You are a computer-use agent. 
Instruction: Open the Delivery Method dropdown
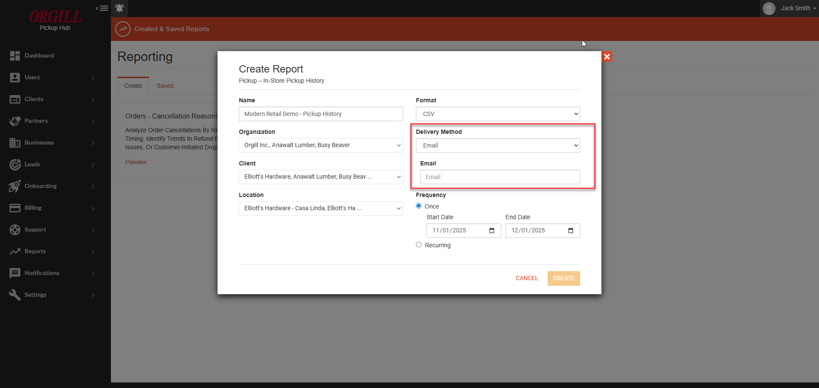(x=498, y=145)
